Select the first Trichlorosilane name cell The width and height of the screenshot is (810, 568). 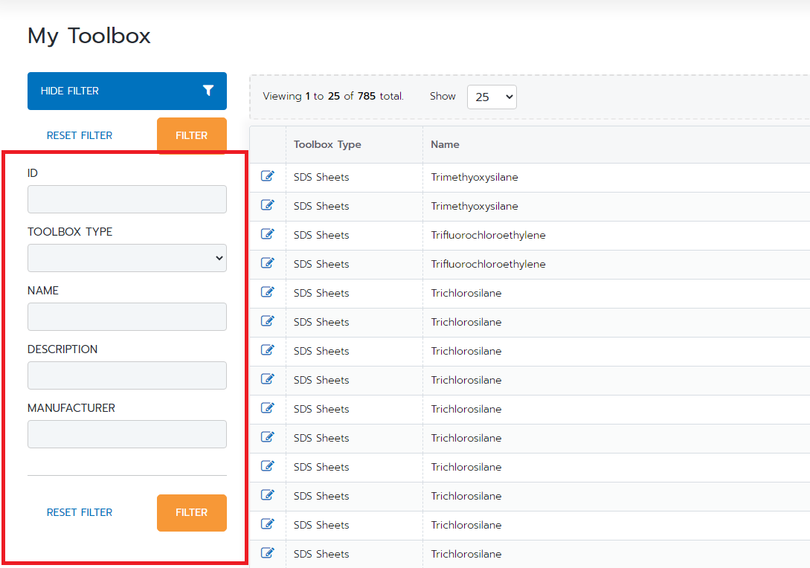[466, 293]
